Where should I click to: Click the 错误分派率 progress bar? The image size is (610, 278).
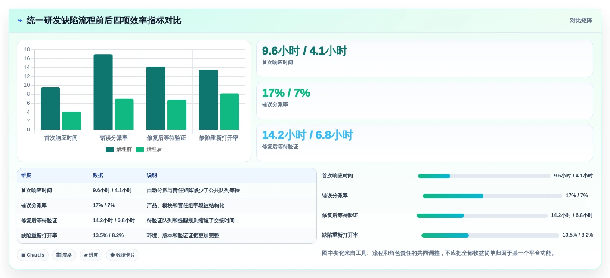point(492,196)
